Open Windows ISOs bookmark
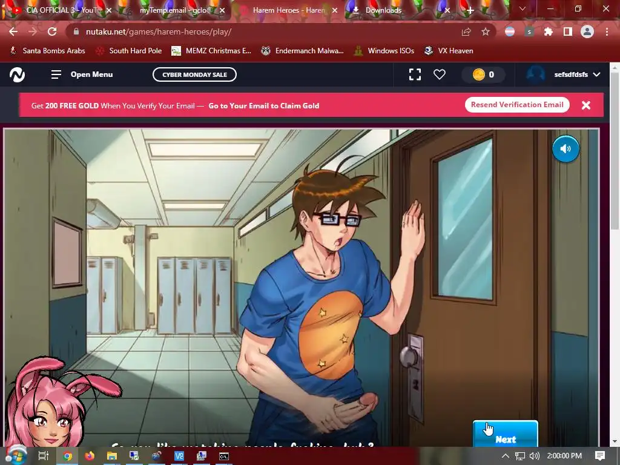The image size is (620, 465). (384, 51)
